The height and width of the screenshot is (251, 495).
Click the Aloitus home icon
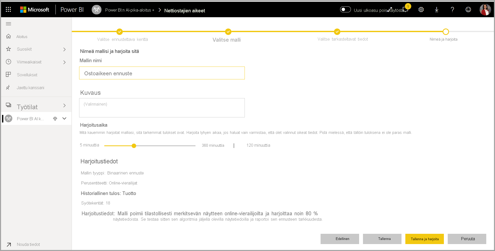8,36
